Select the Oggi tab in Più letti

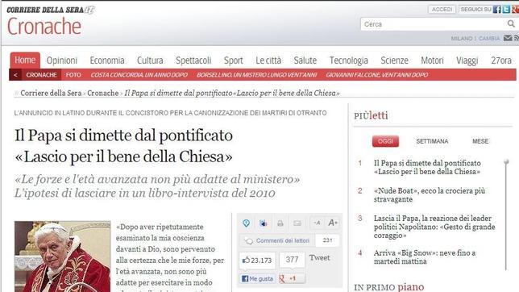click(385, 141)
